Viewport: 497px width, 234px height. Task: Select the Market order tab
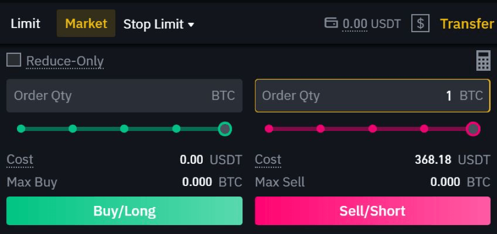(86, 23)
